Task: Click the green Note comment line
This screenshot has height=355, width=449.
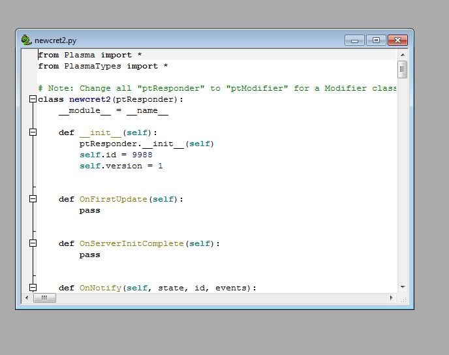Action: [x=217, y=88]
